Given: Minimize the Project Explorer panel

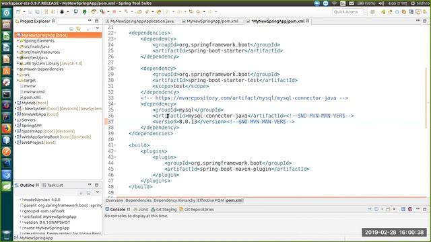Looking at the screenshot, I should click(90, 21).
